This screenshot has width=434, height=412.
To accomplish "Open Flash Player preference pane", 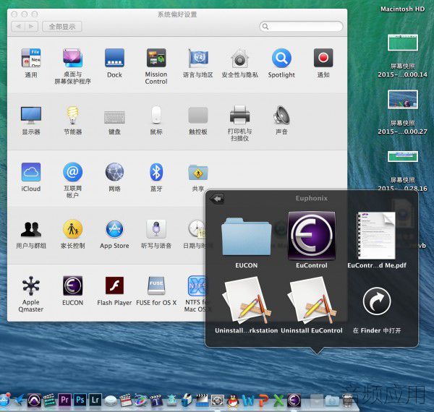I will [114, 286].
